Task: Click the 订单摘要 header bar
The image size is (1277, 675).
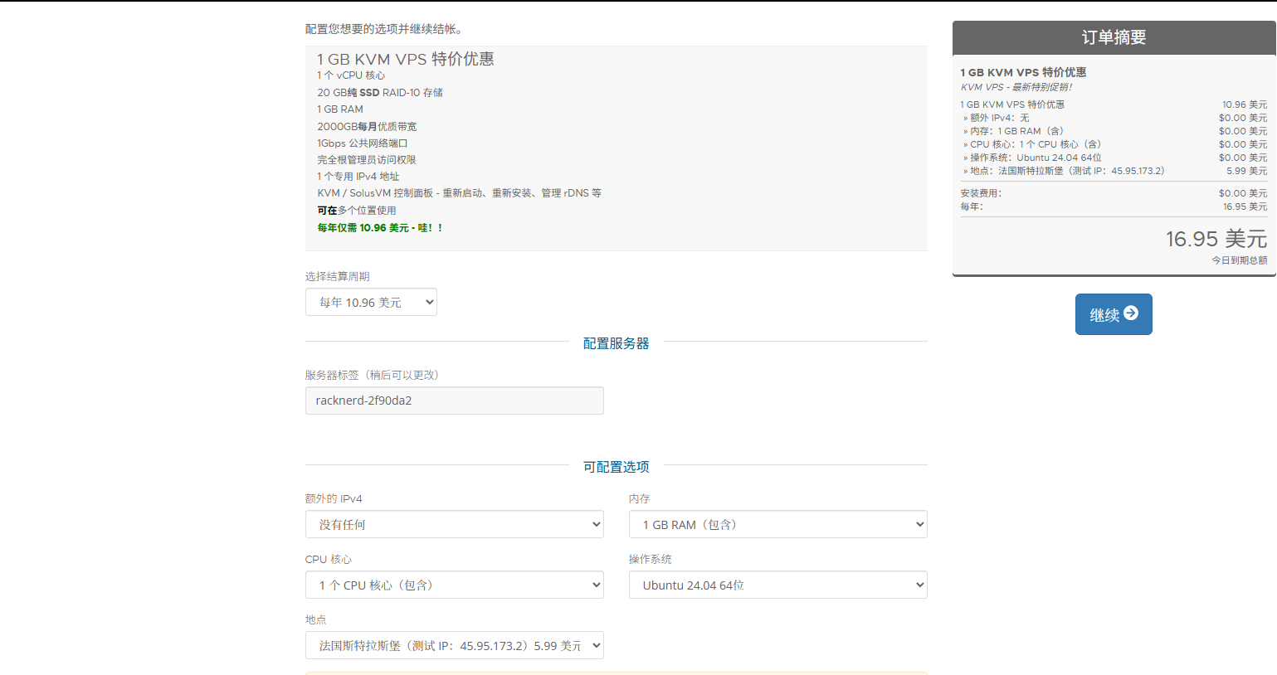Action: click(1114, 37)
